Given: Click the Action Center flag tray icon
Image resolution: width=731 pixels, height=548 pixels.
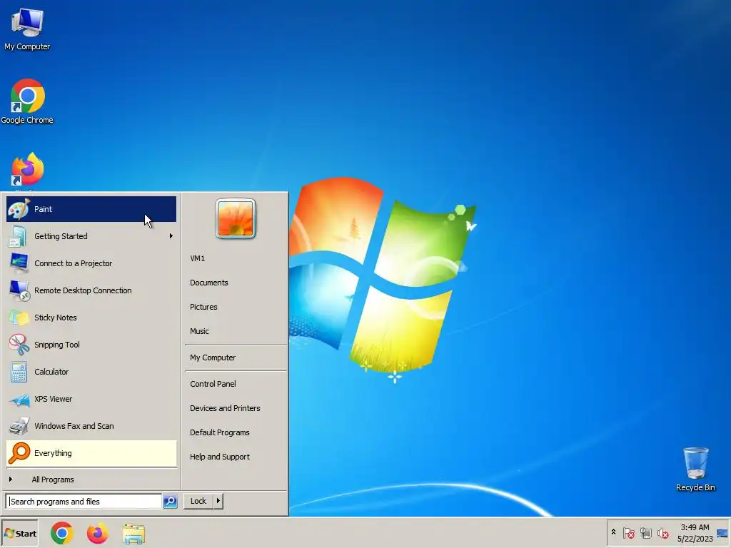Looking at the screenshot, I should pyautogui.click(x=629, y=532).
